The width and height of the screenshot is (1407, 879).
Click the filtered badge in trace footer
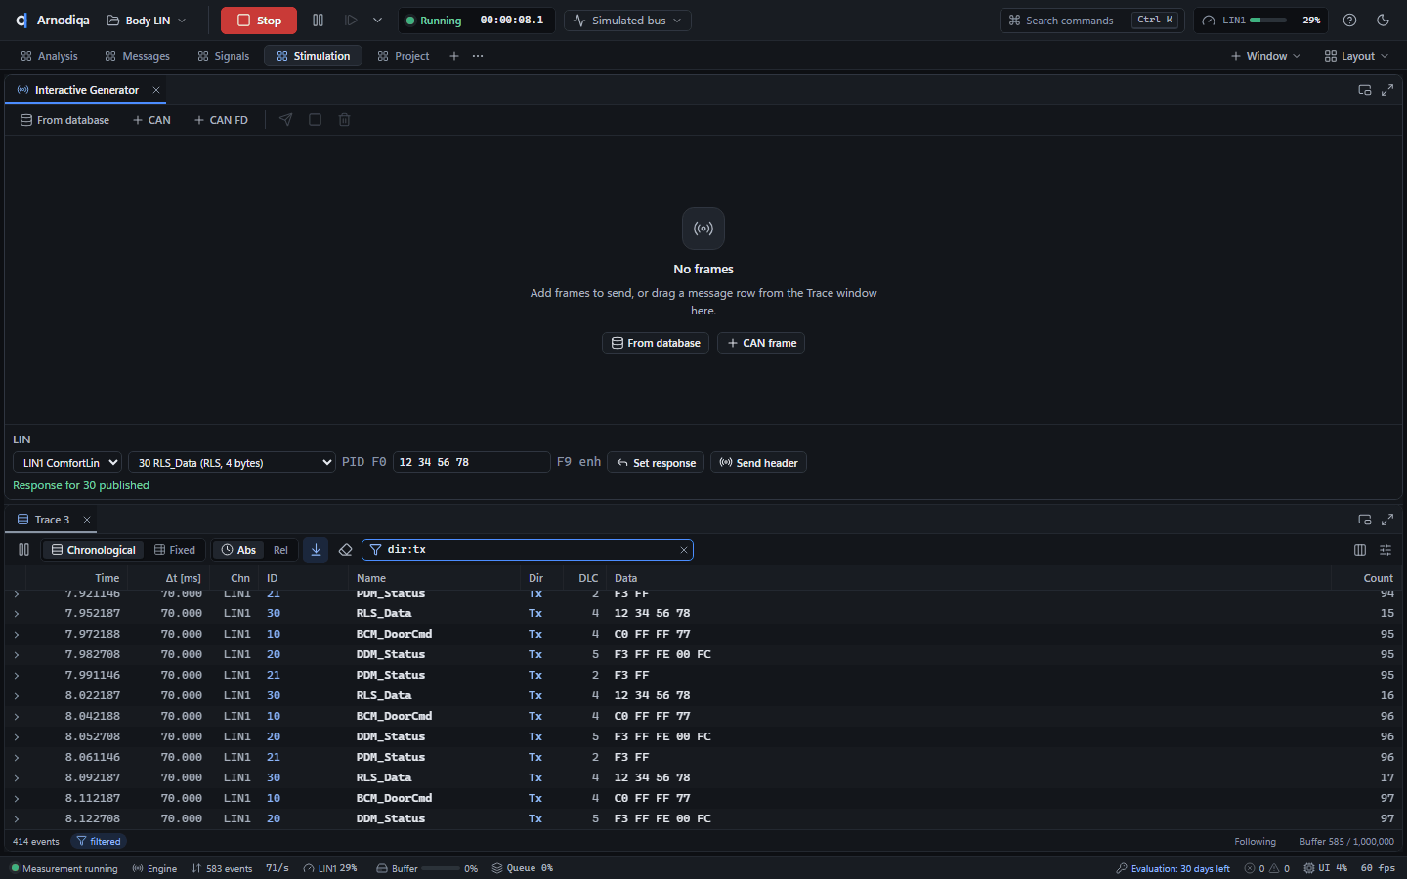coord(99,841)
